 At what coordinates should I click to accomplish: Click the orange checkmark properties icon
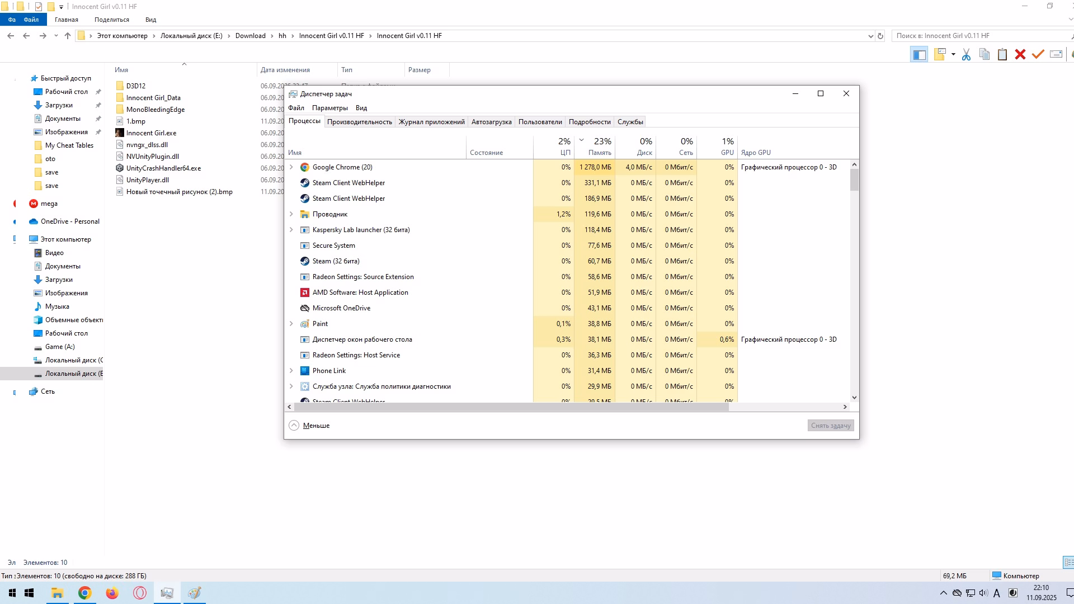point(1038,54)
